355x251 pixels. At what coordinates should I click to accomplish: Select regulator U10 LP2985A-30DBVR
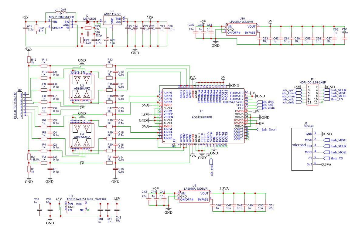[241, 29]
